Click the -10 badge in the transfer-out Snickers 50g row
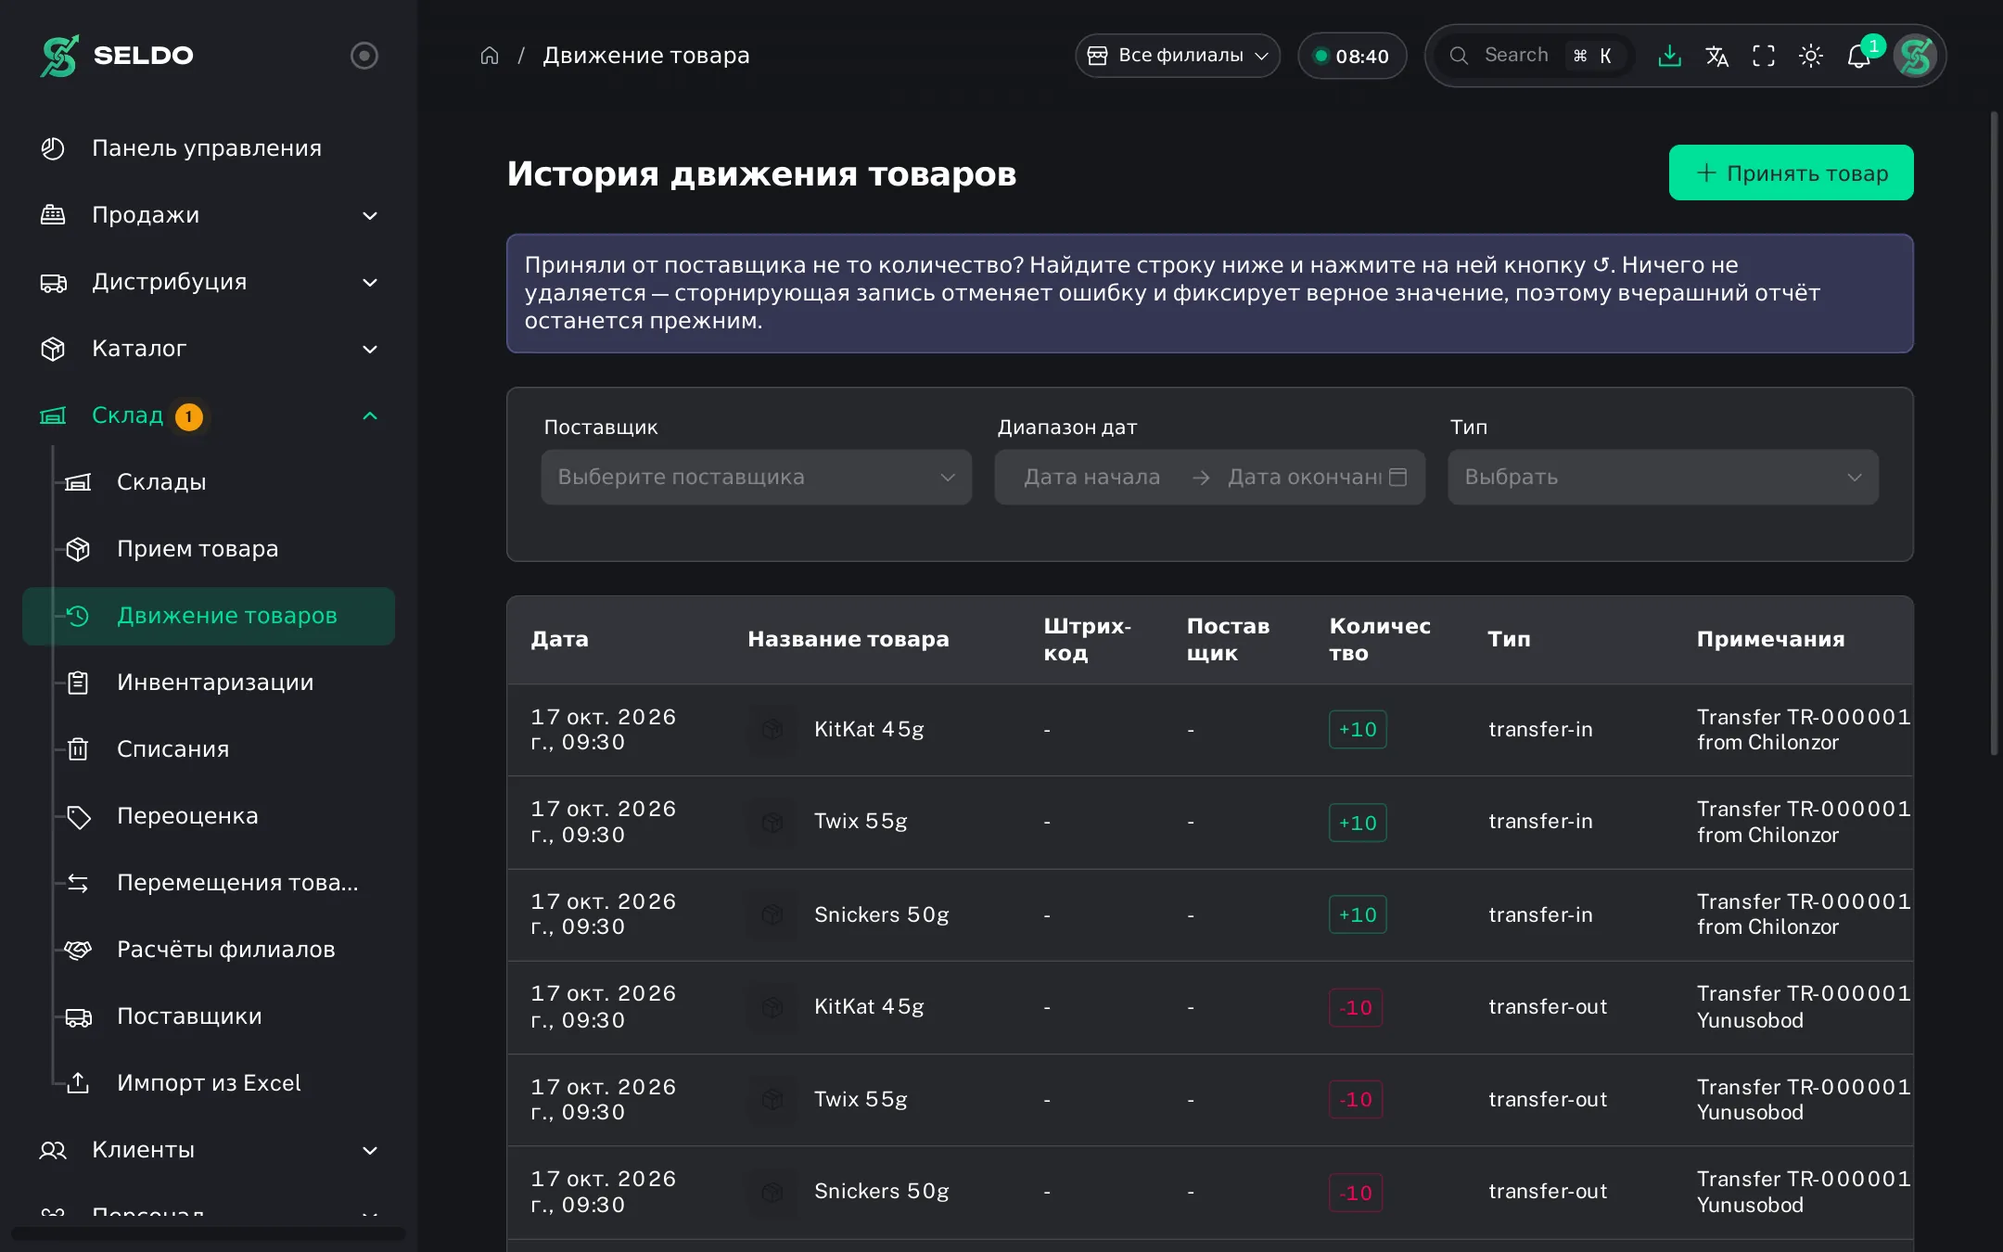Screen dimensions: 2003x1252 [1356, 1193]
